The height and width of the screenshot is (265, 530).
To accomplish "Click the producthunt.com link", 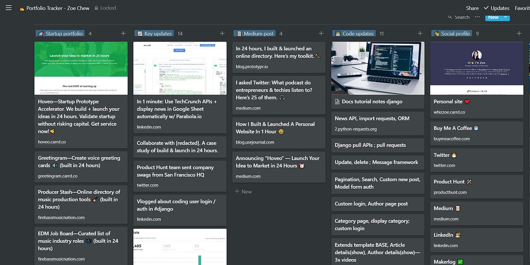I will pos(450,192).
